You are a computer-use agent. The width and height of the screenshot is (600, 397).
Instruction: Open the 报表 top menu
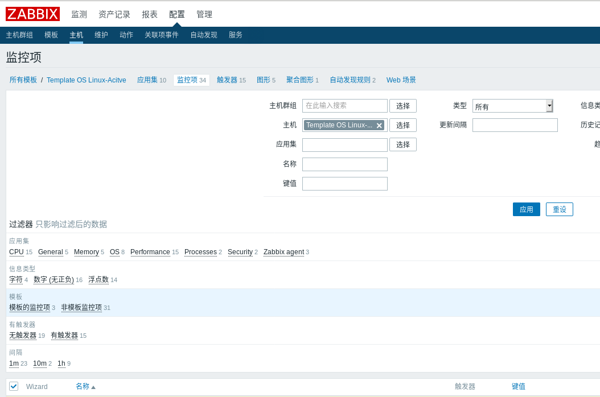(x=150, y=15)
